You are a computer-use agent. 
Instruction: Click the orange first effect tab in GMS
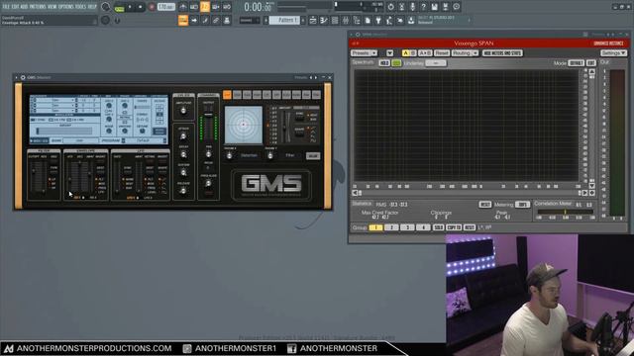pos(227,95)
